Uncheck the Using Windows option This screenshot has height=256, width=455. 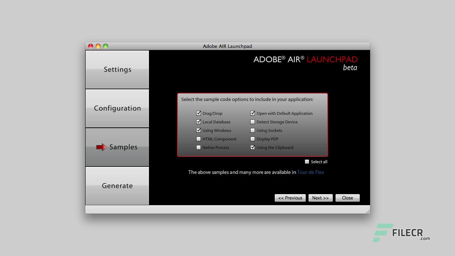click(199, 130)
